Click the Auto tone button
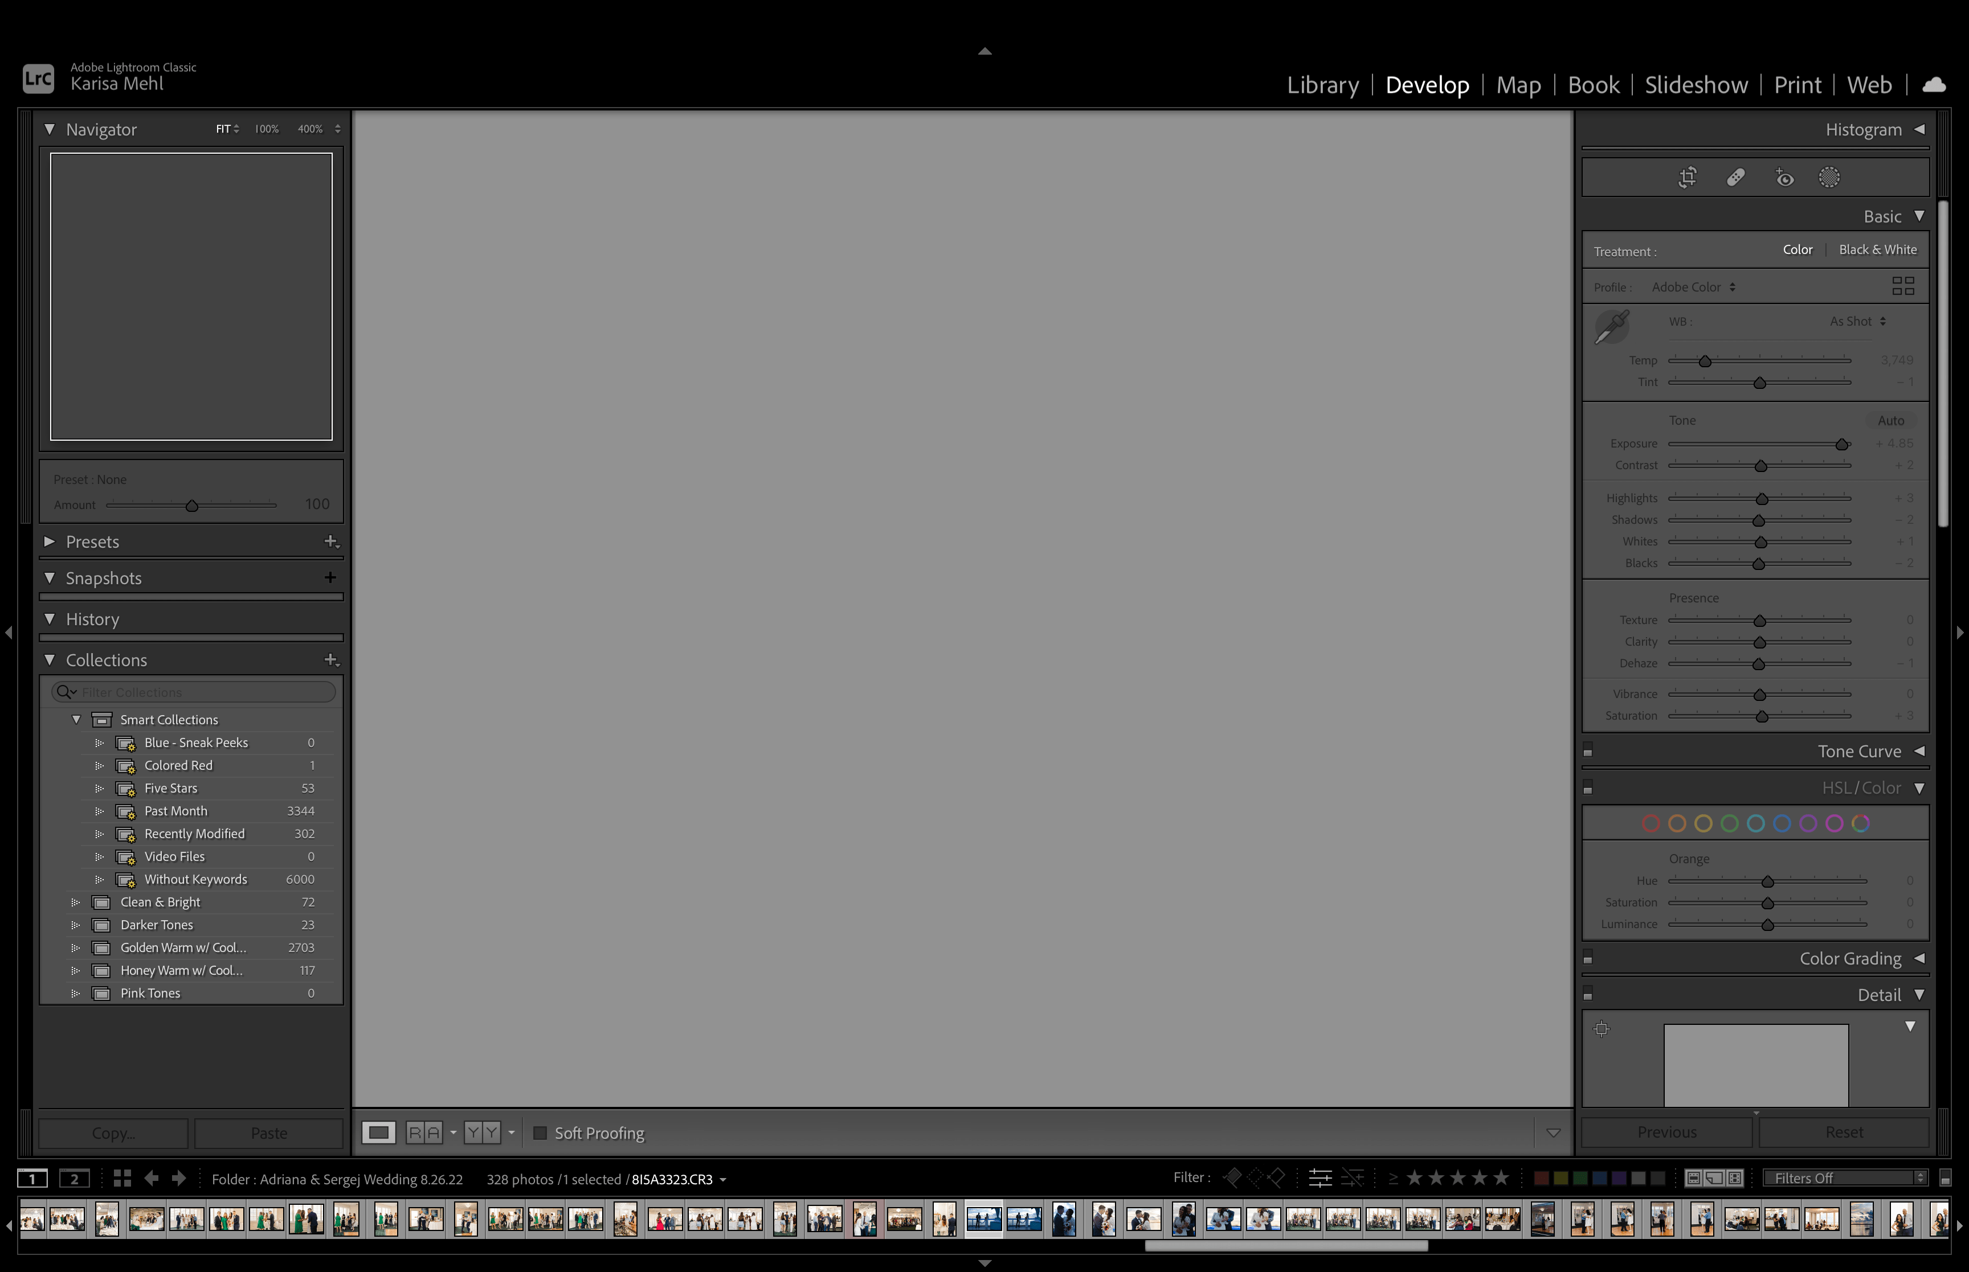 click(1892, 420)
